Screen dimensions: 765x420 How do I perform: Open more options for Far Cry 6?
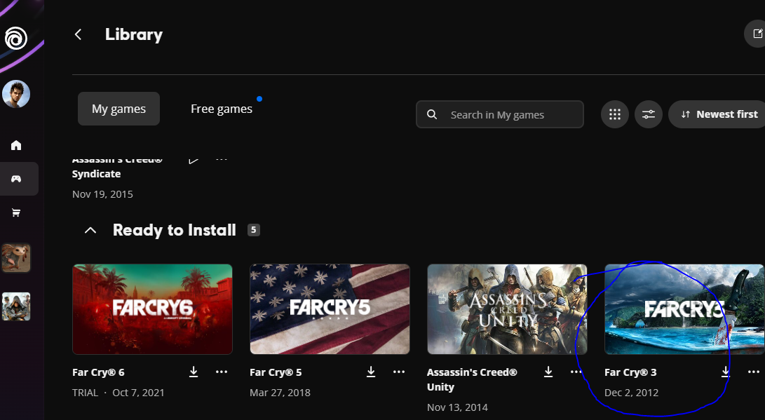(222, 372)
